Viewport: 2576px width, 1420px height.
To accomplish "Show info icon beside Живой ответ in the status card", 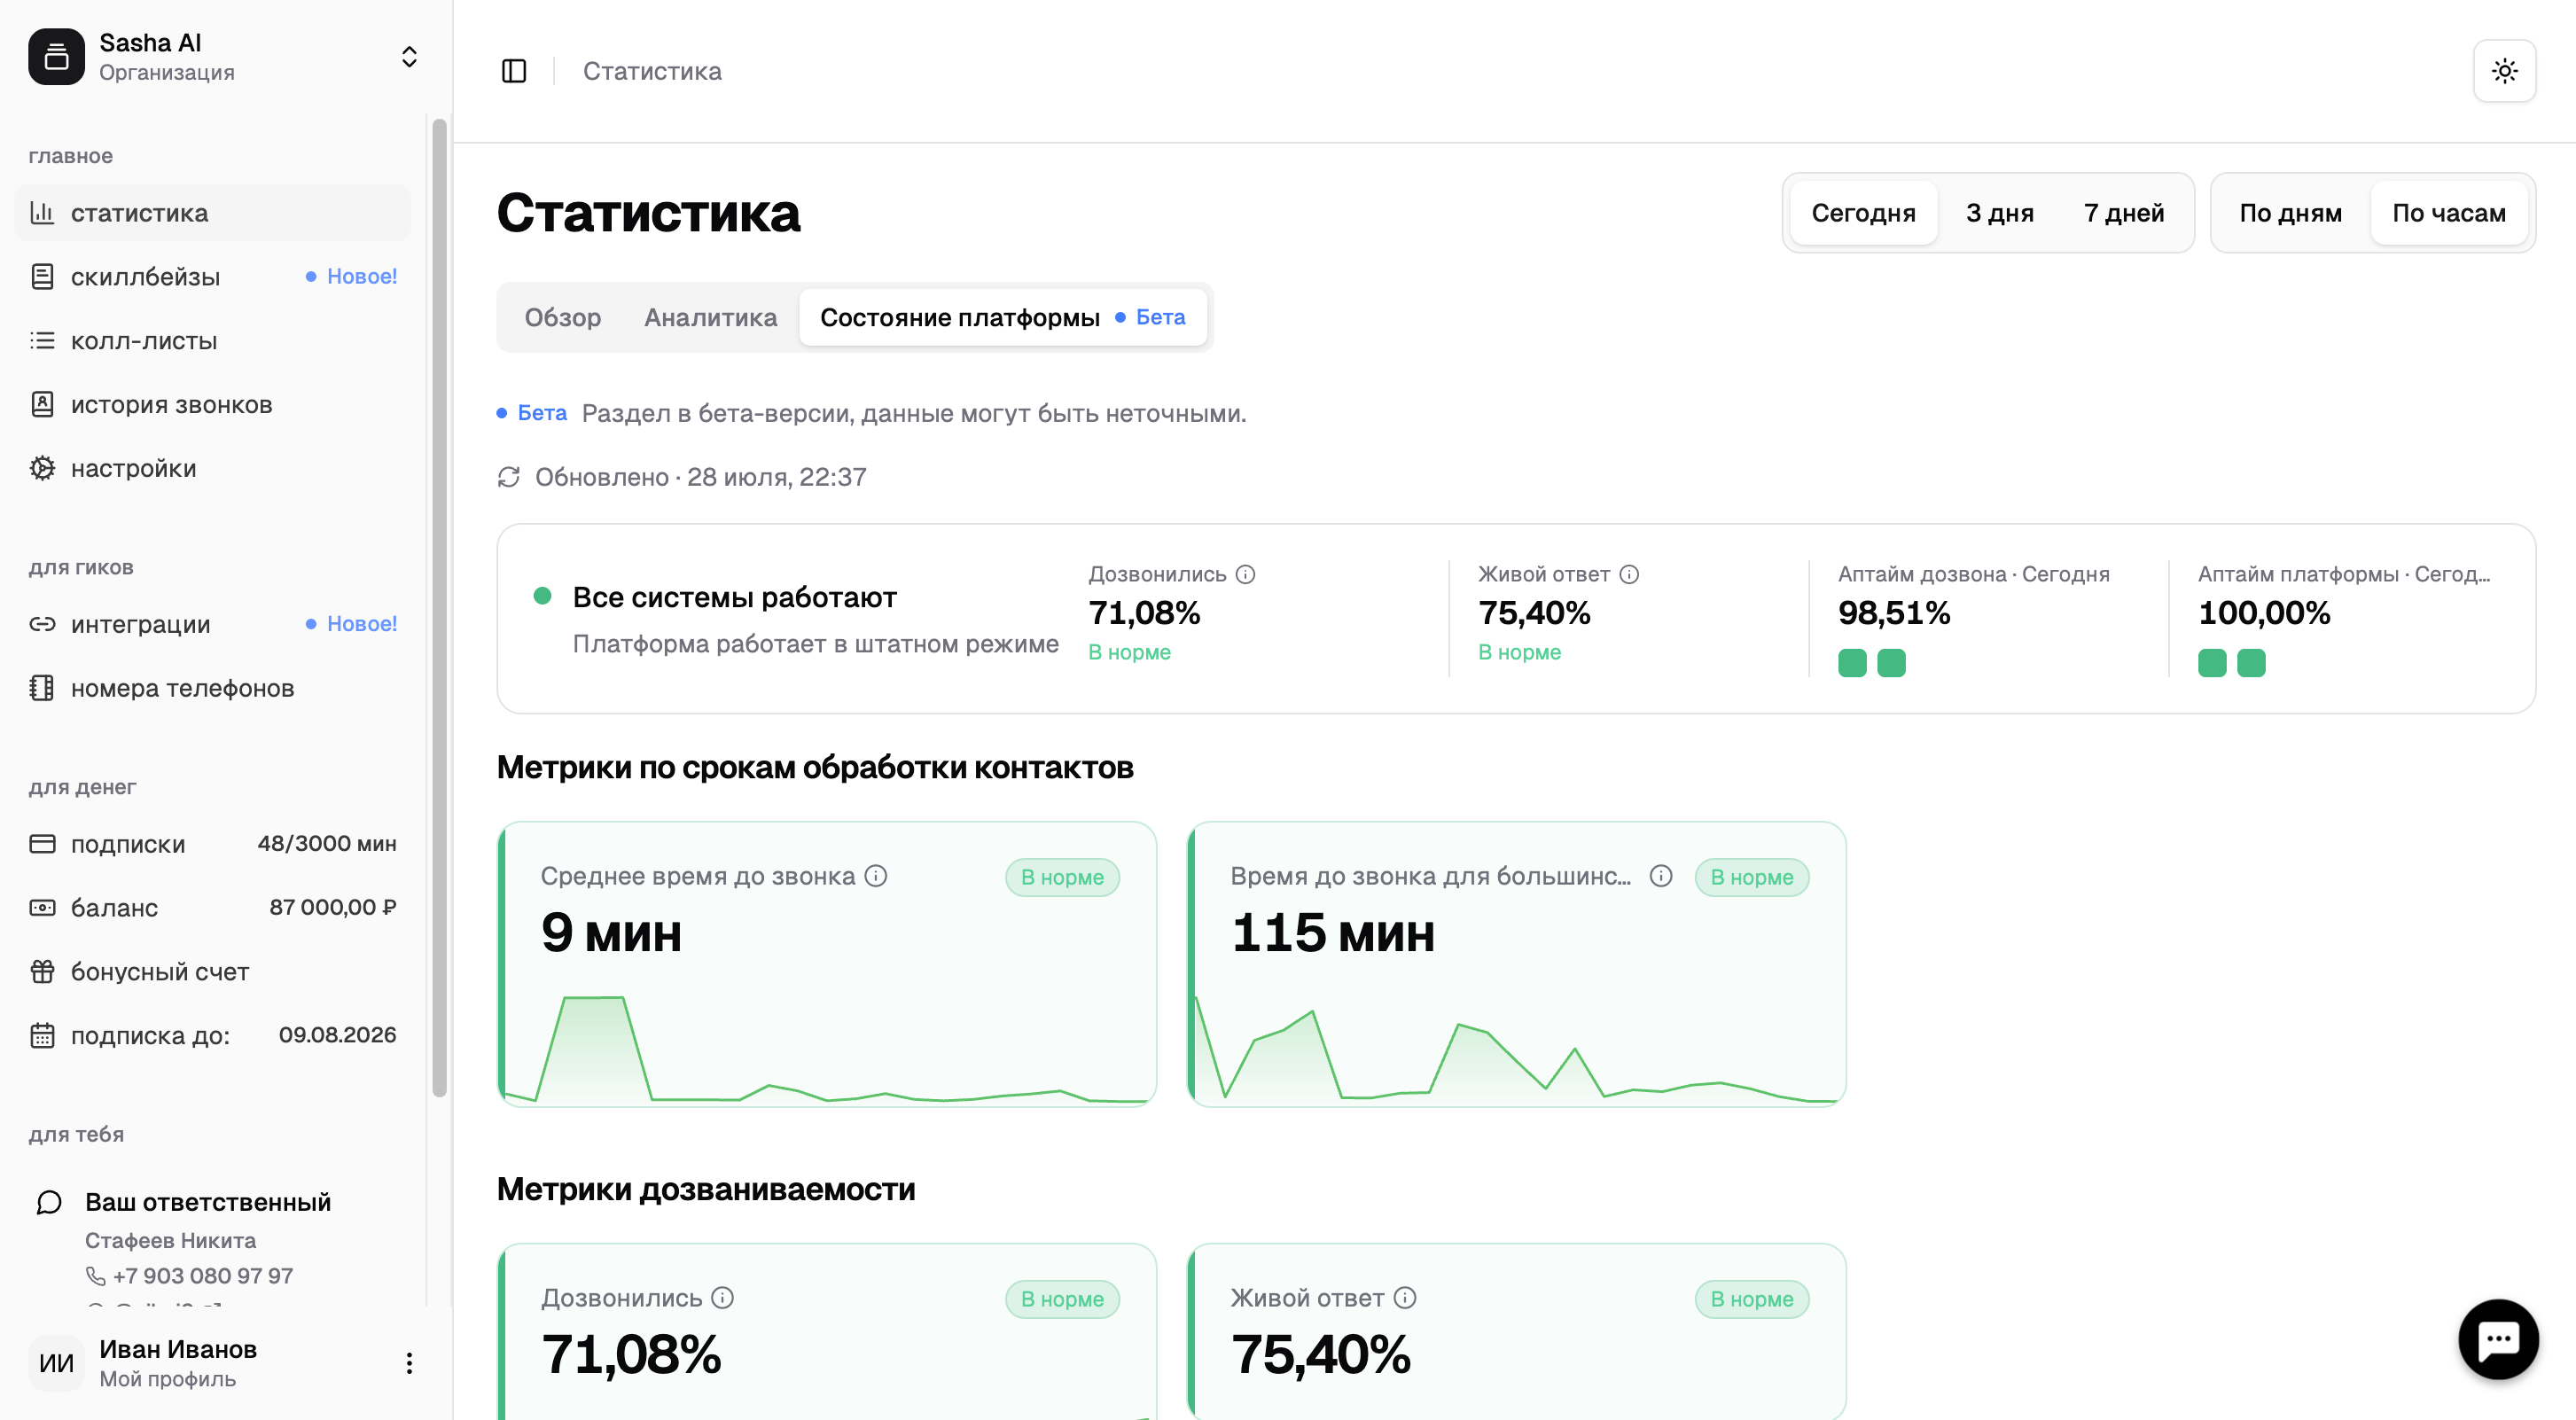I will click(x=1629, y=574).
